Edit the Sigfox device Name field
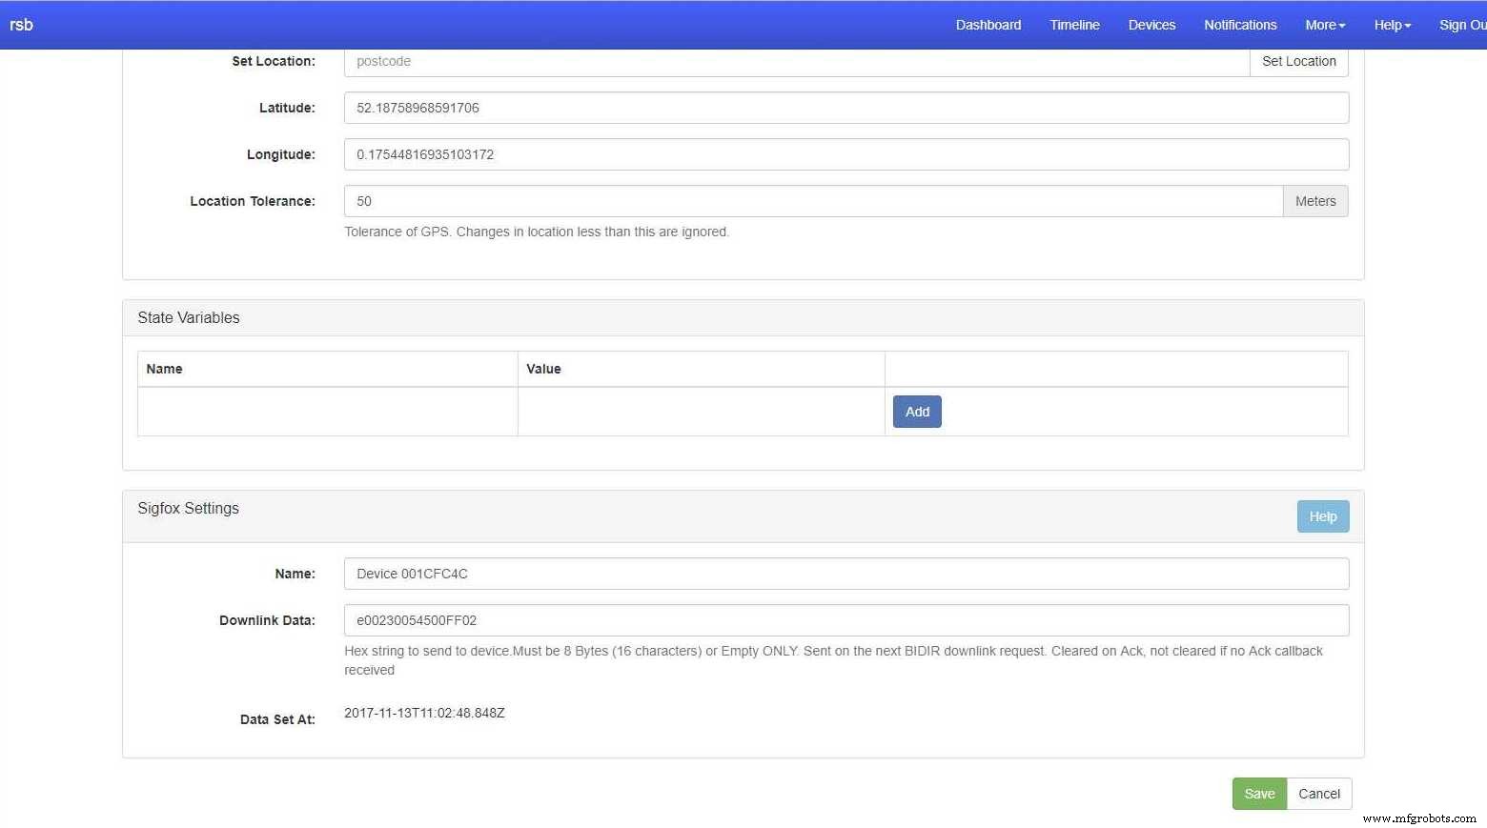 click(845, 574)
